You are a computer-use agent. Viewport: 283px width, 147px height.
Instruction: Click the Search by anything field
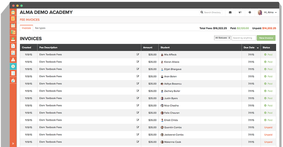tap(244, 38)
